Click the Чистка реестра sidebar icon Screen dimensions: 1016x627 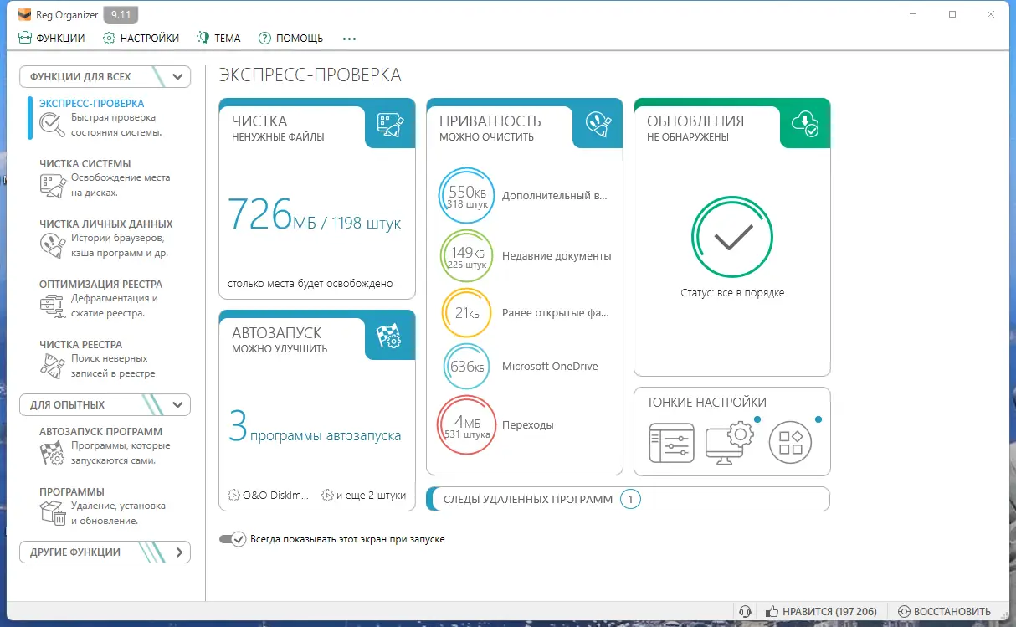(x=53, y=366)
